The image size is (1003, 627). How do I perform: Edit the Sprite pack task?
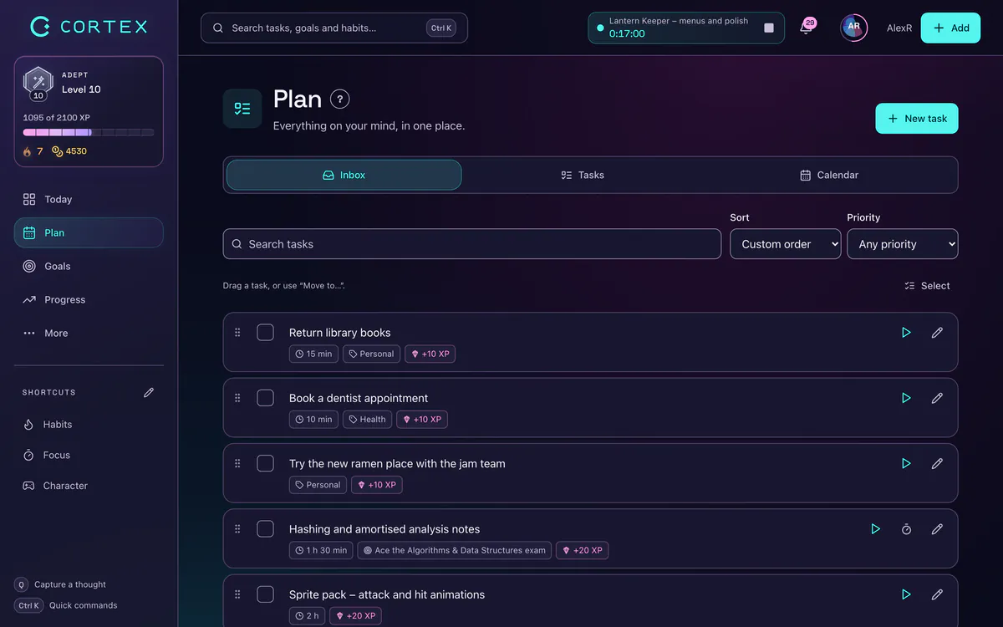click(x=937, y=594)
